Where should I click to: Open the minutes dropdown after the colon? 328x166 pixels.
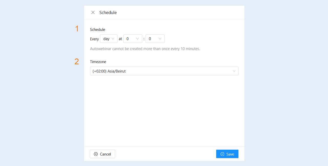pos(155,39)
